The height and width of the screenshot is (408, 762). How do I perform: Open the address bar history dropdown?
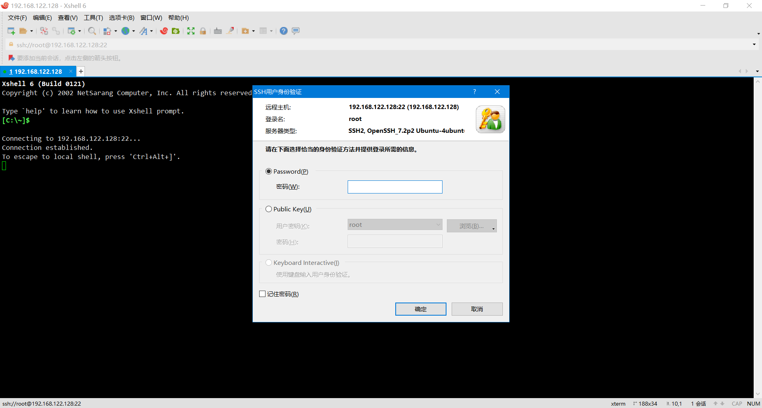point(754,44)
